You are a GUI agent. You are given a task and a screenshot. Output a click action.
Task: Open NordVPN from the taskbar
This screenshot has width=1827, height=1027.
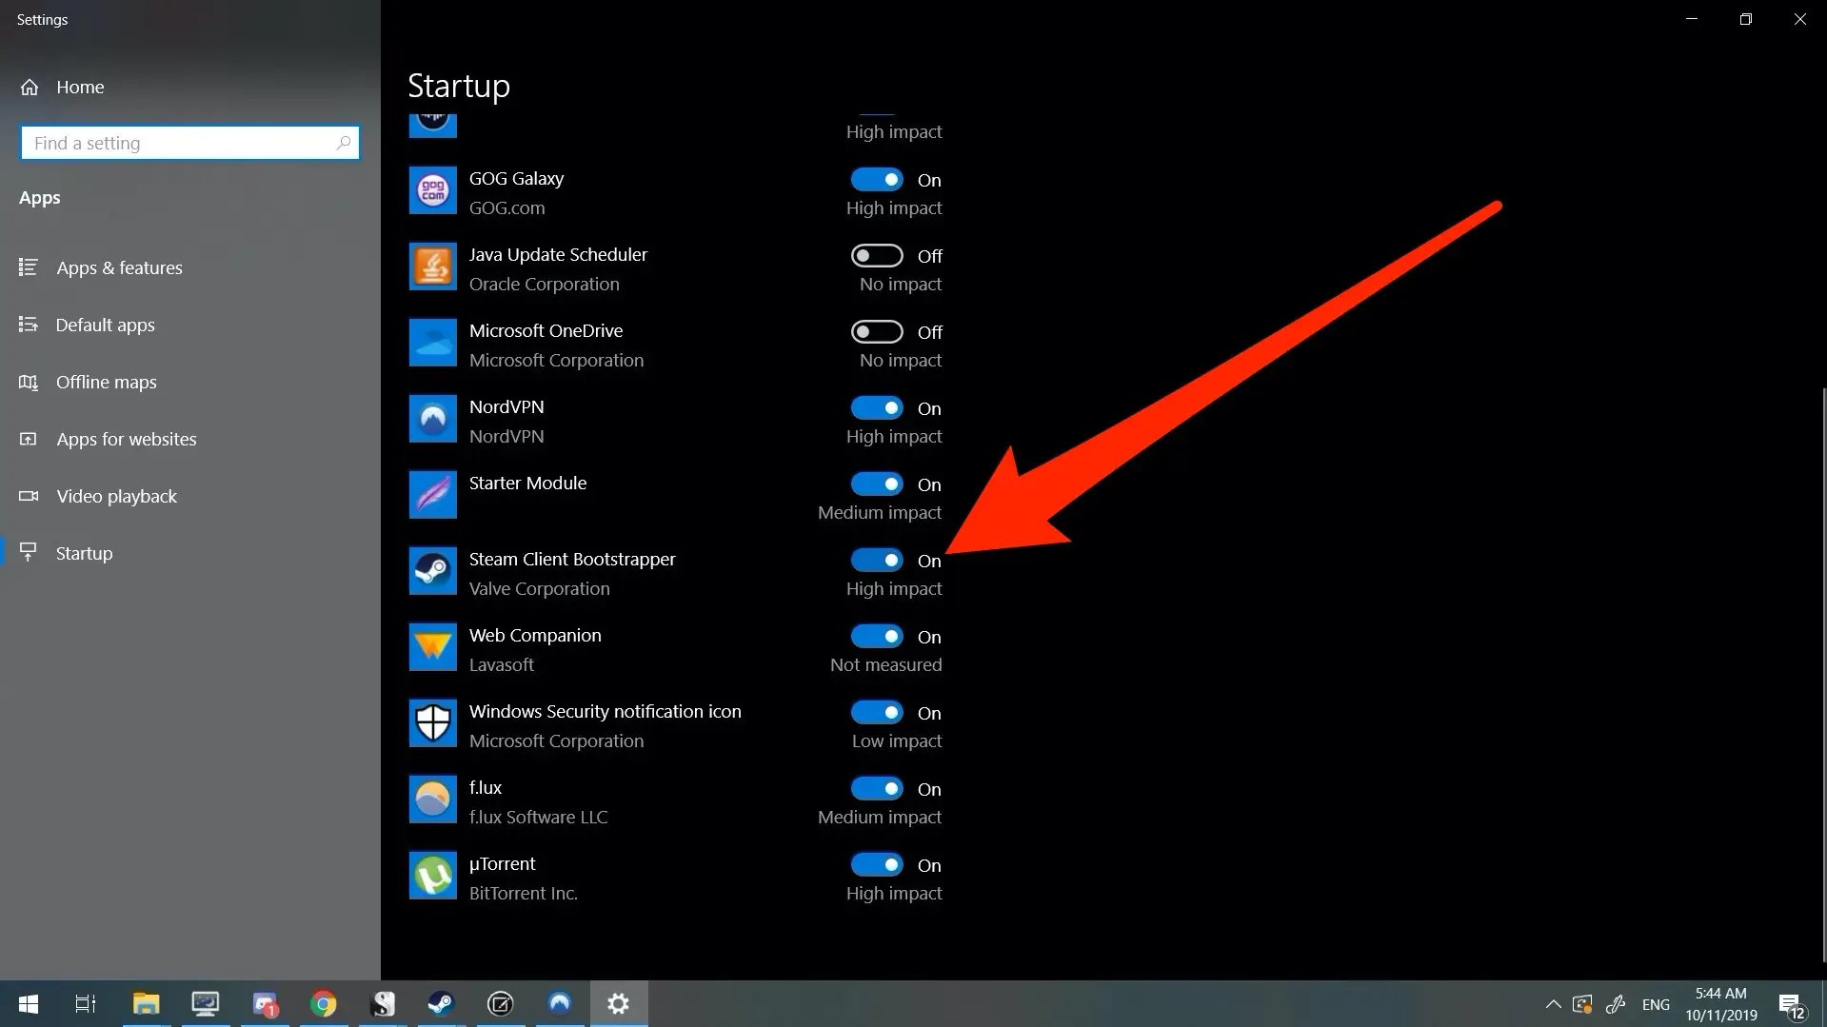[559, 1003]
